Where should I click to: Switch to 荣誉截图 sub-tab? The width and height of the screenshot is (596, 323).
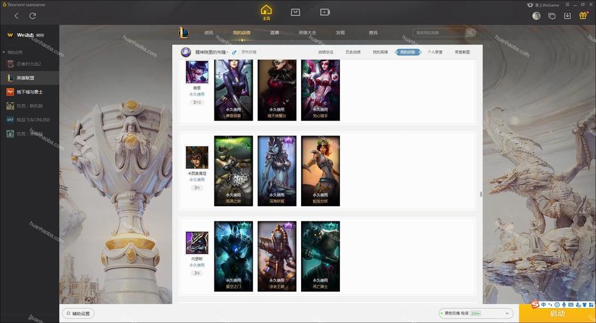point(462,52)
